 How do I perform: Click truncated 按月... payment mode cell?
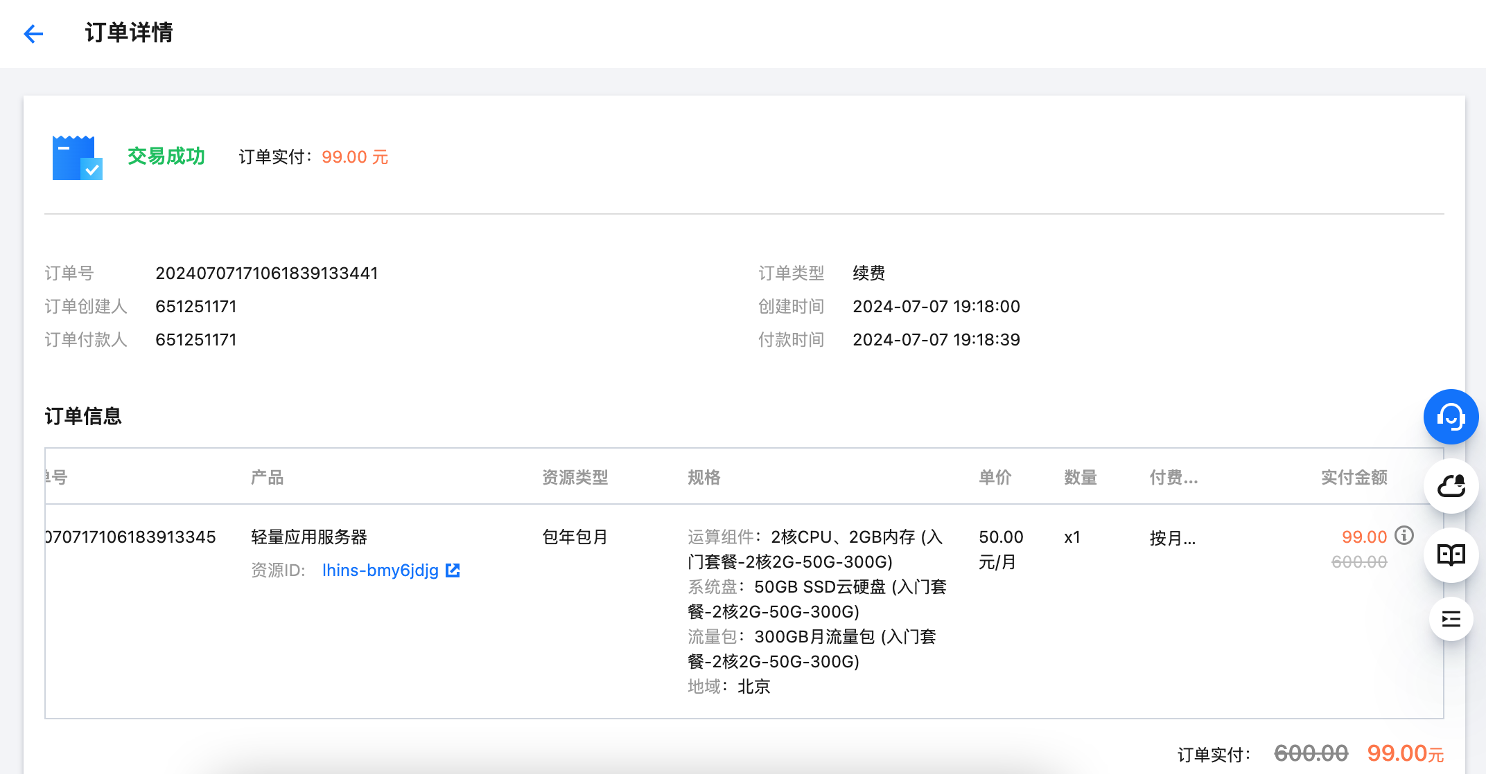click(x=1172, y=538)
